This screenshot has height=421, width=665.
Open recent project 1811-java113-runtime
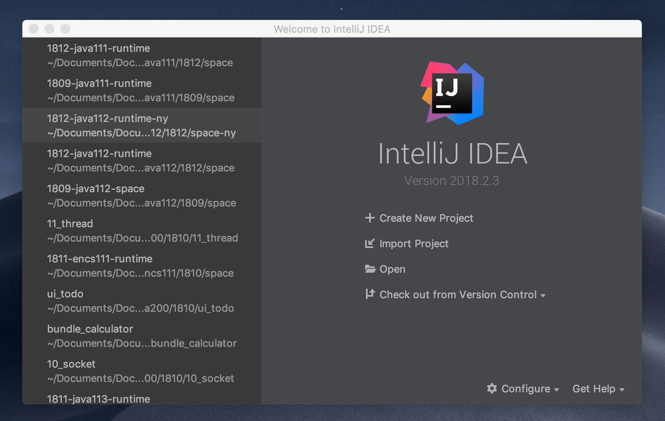(142, 397)
